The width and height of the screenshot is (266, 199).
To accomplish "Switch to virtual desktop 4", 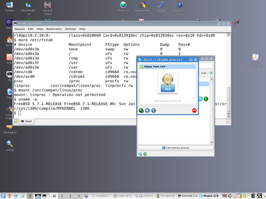I will click(x=79, y=196).
